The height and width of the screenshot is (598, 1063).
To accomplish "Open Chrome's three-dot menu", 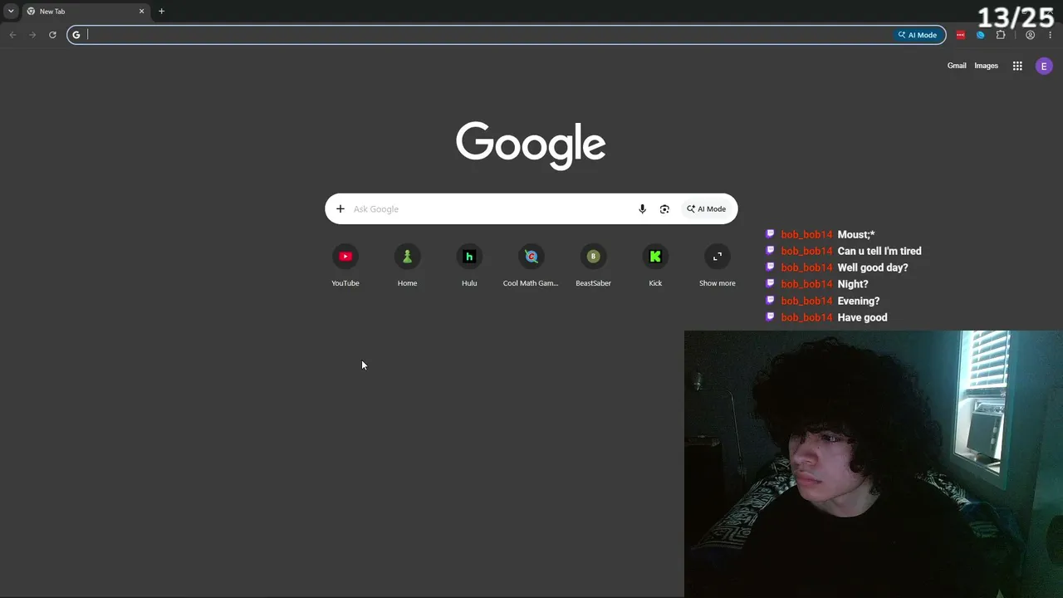I will pos(1051,35).
